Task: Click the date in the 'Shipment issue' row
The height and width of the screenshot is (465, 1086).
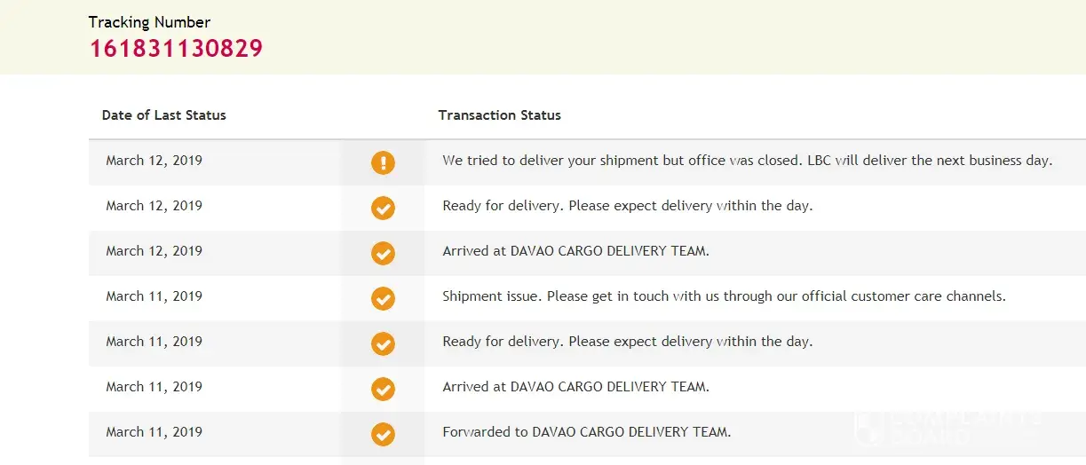Action: (155, 296)
